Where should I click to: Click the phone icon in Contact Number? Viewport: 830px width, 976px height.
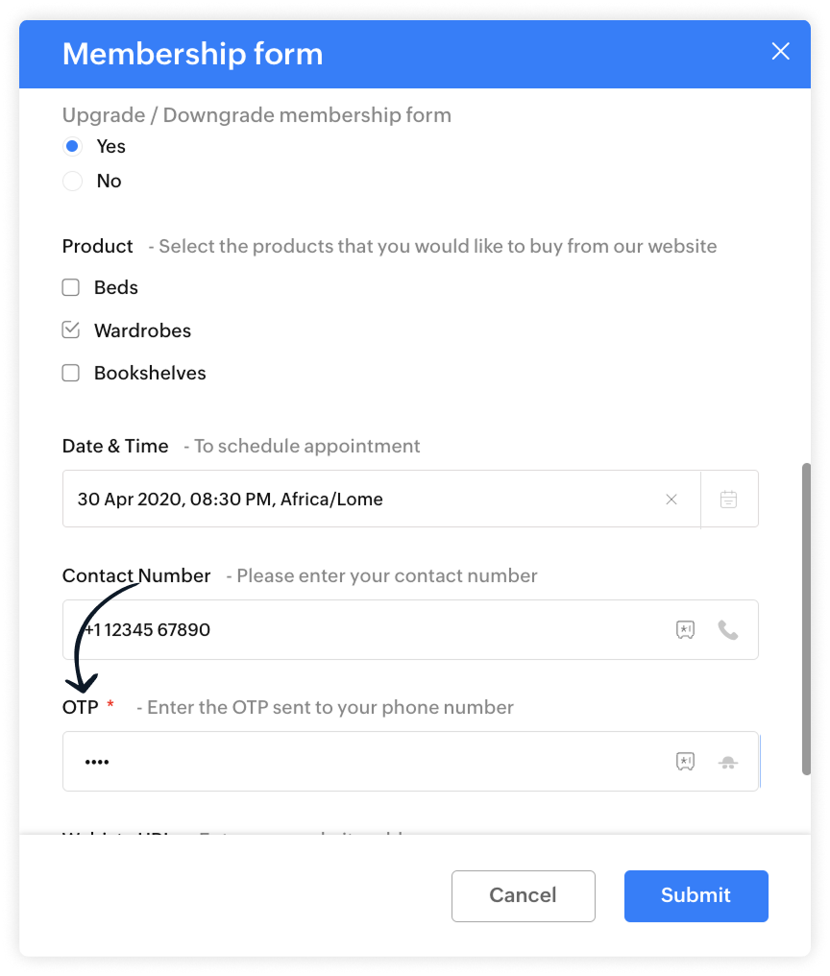(728, 630)
